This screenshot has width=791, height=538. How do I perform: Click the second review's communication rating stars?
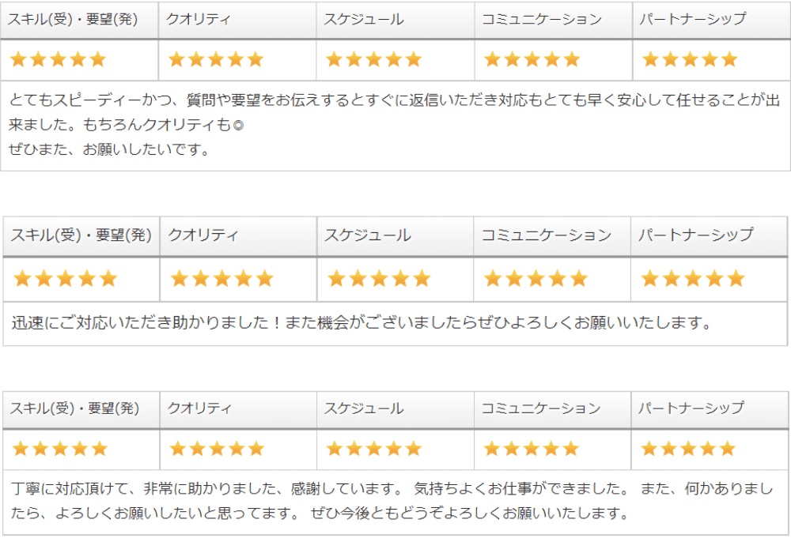click(536, 279)
